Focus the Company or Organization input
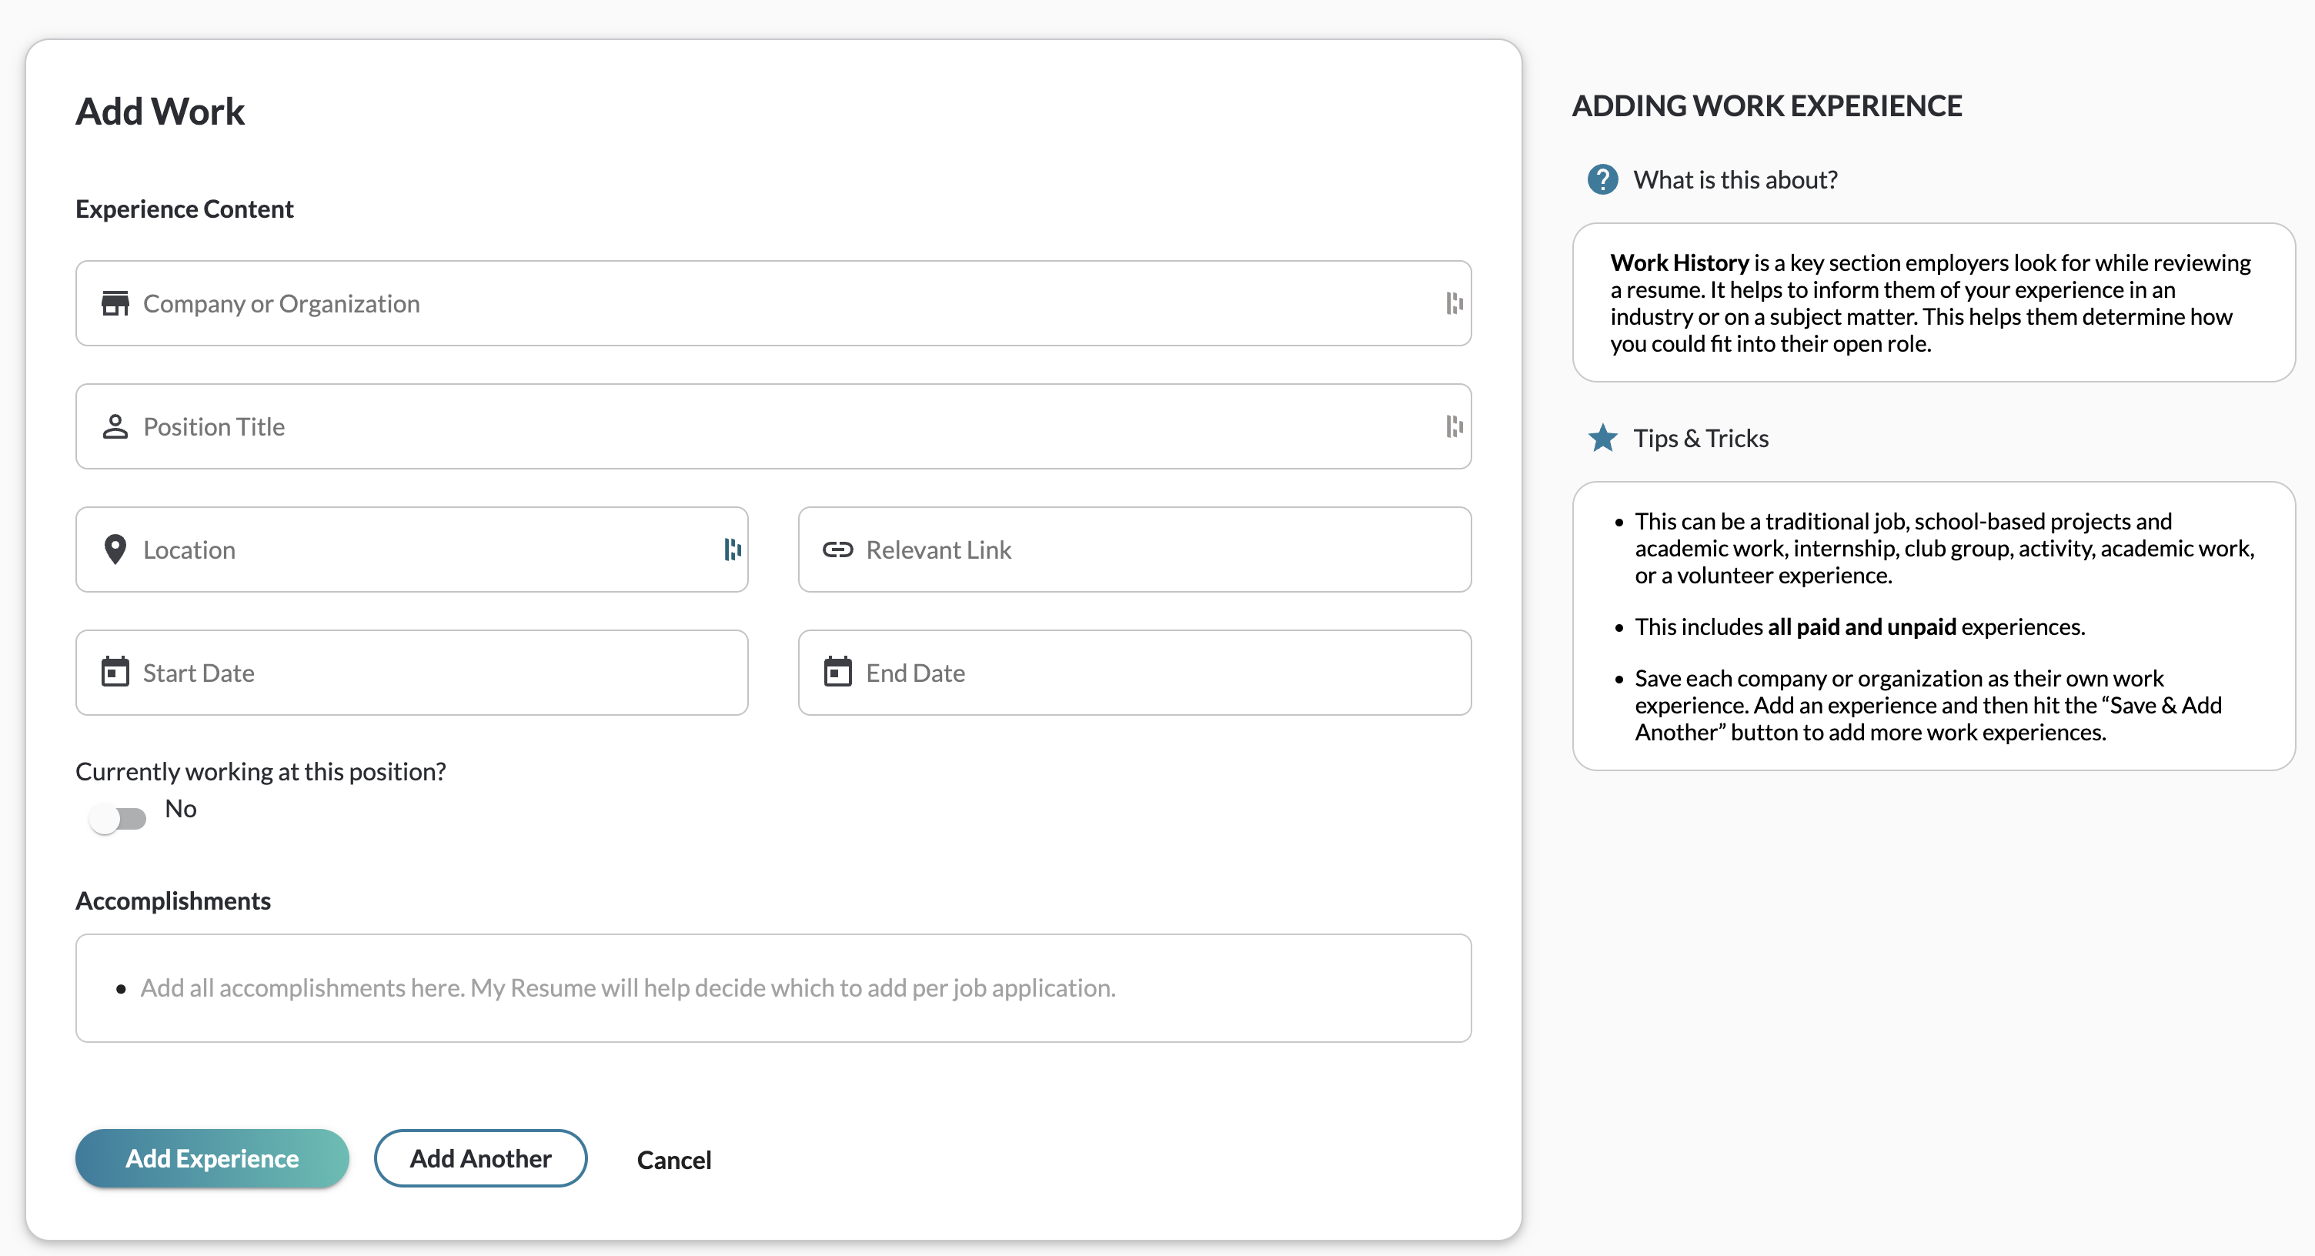Screen dimensions: 2315x1256 (x=773, y=304)
